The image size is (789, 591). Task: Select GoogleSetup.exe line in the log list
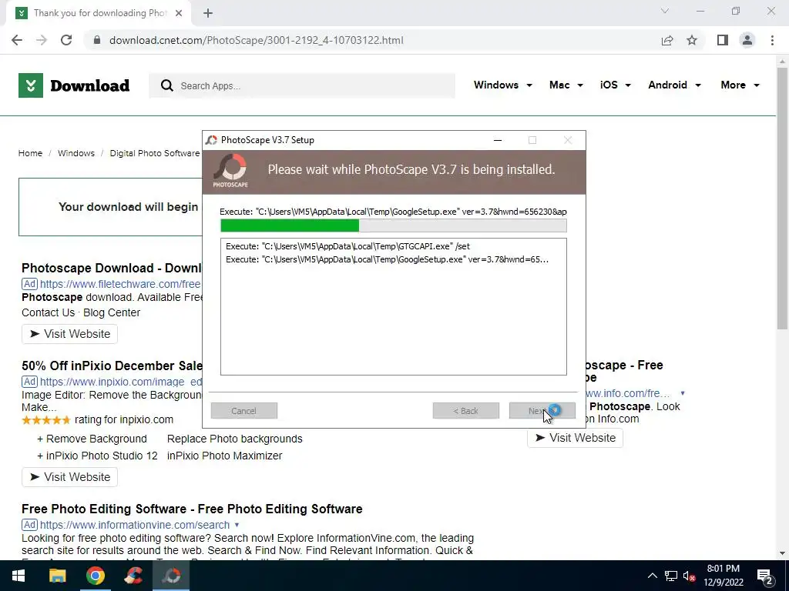pos(387,259)
